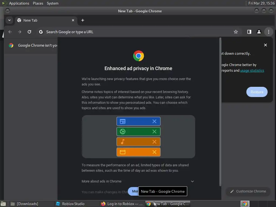276x207 pixels.
Task: Dismiss the blue calendar topic chip
Action: (x=154, y=121)
